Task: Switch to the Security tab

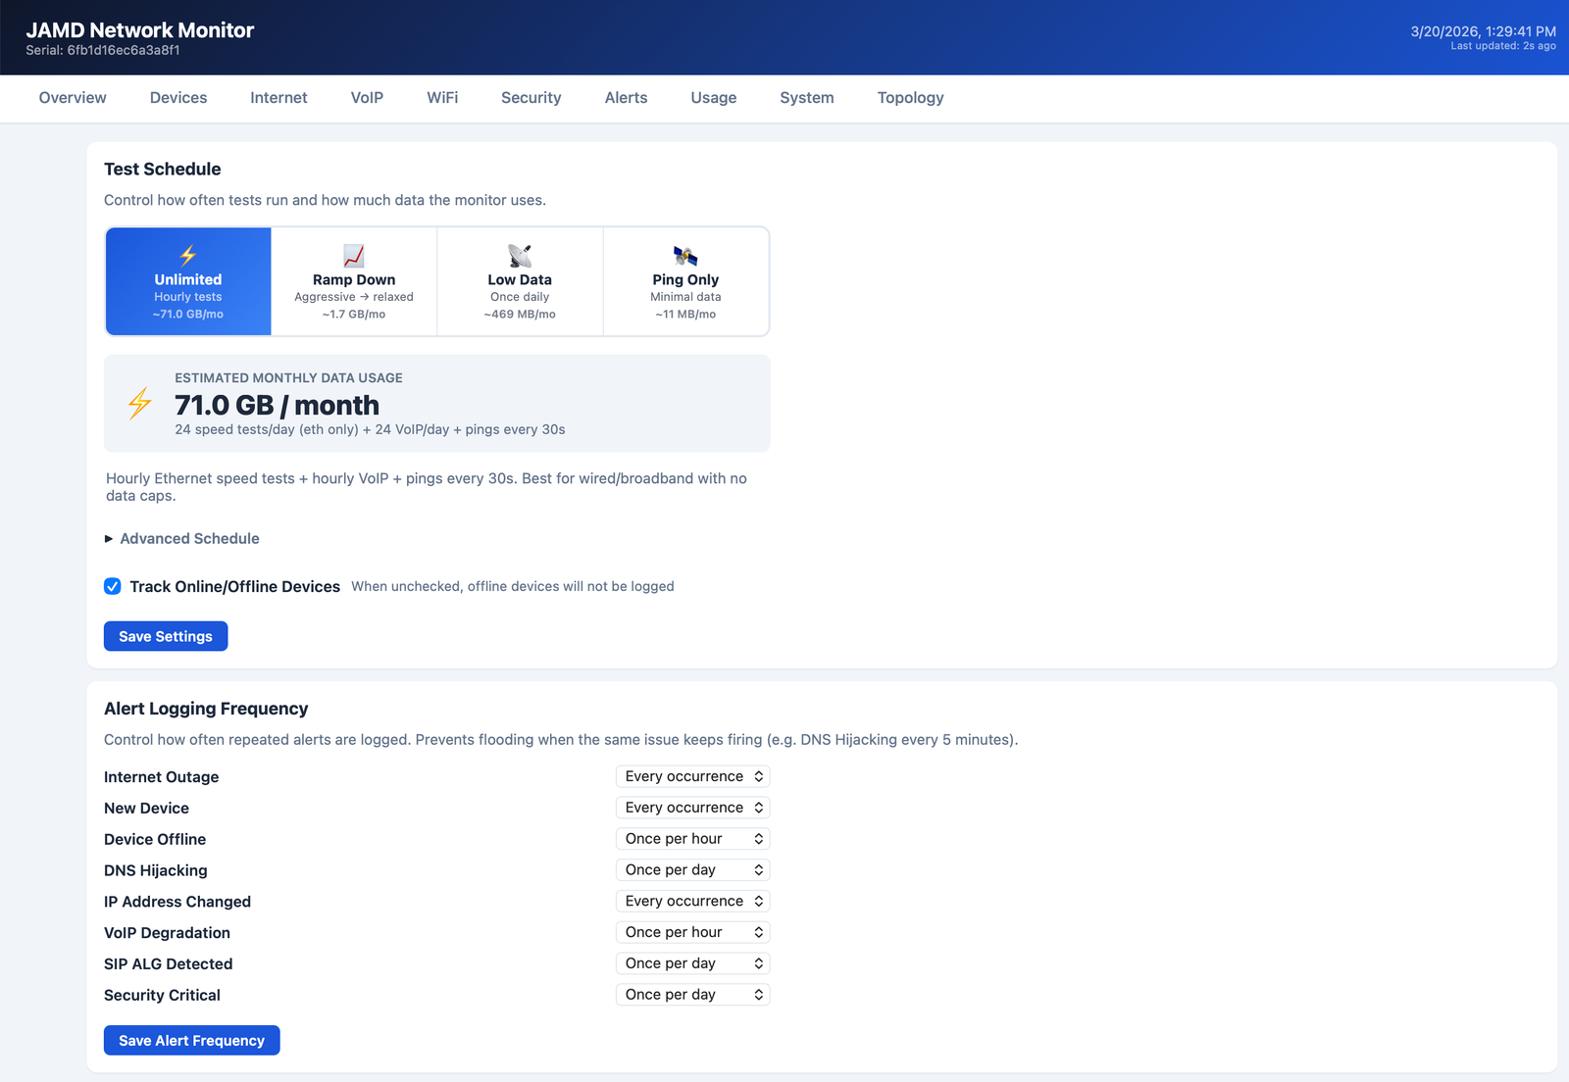Action: (x=531, y=98)
